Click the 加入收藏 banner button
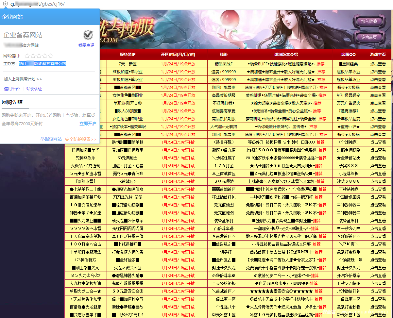This screenshot has height=318, width=393. (369, 22)
